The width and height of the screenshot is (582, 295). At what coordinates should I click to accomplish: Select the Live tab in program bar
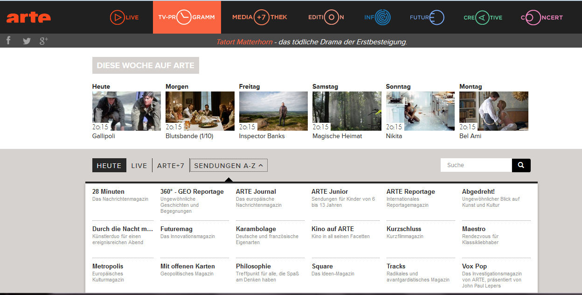[x=139, y=165]
